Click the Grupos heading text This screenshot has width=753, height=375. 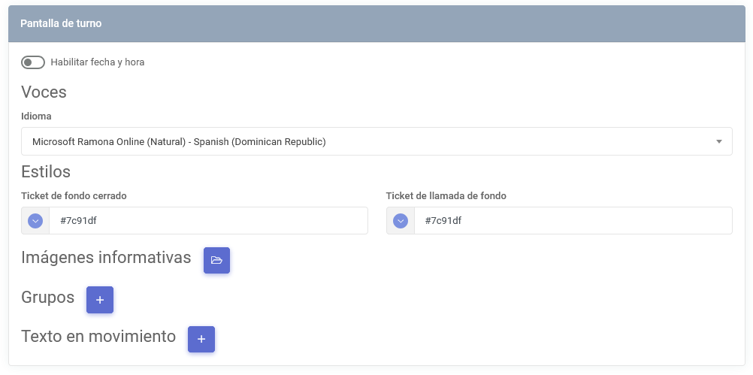pos(47,297)
